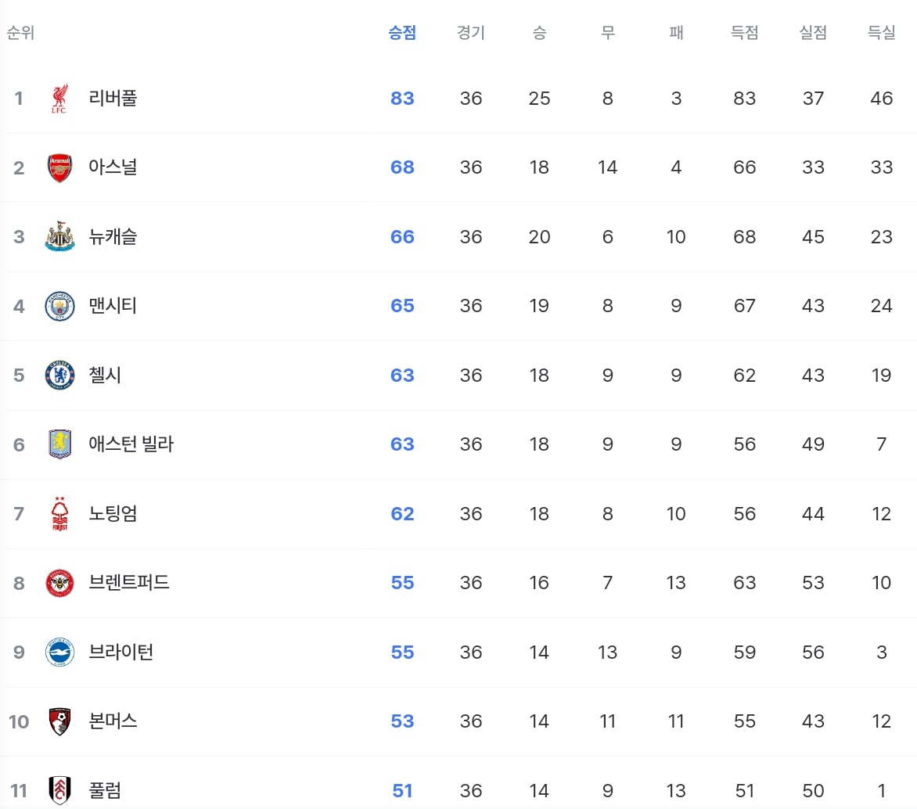This screenshot has width=917, height=809.
Task: Click the Fulham club crest
Action: click(59, 790)
